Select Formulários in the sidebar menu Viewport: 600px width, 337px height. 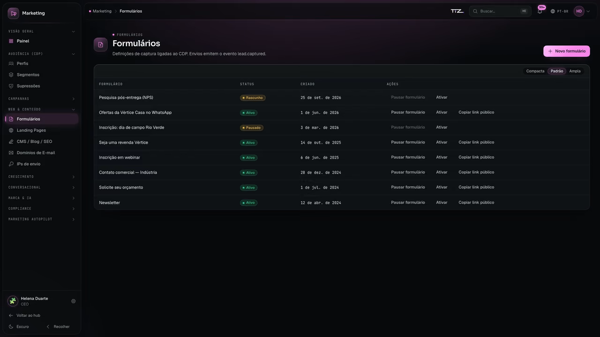pos(42,119)
